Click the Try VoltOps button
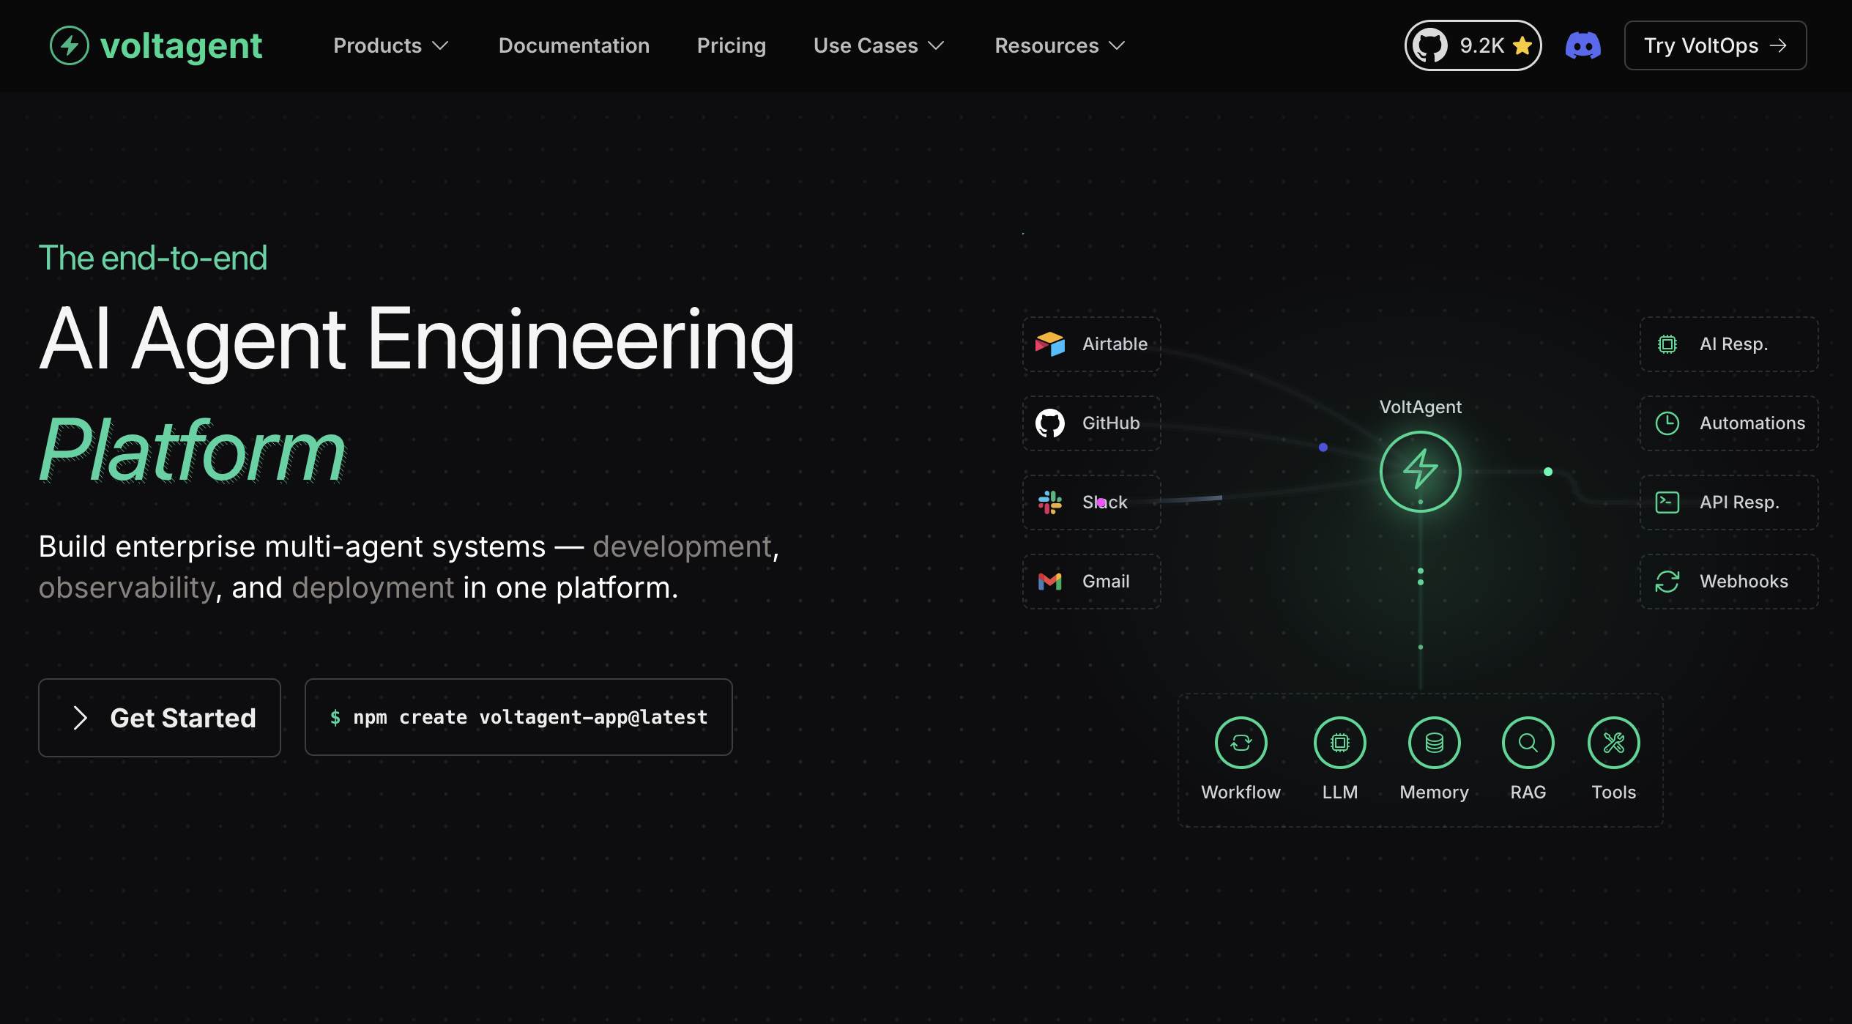Viewport: 1852px width, 1024px height. (x=1715, y=45)
